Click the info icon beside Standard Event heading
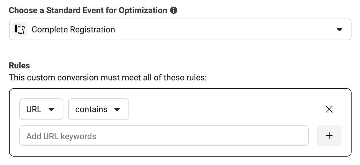Screen dimensions: 360x165 coord(174,10)
